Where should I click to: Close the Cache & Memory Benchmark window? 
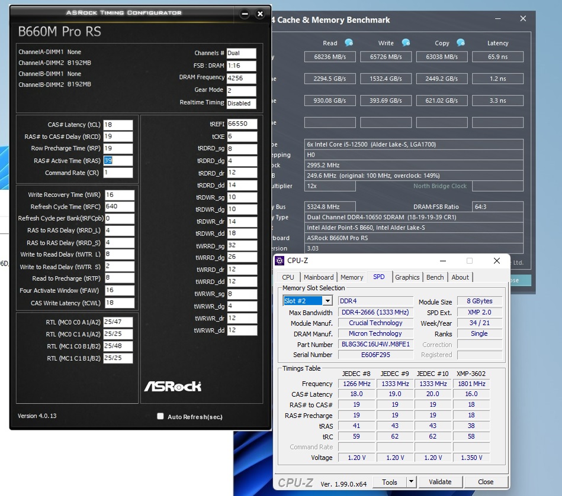coord(523,18)
